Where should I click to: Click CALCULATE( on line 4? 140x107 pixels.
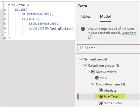[30, 19]
